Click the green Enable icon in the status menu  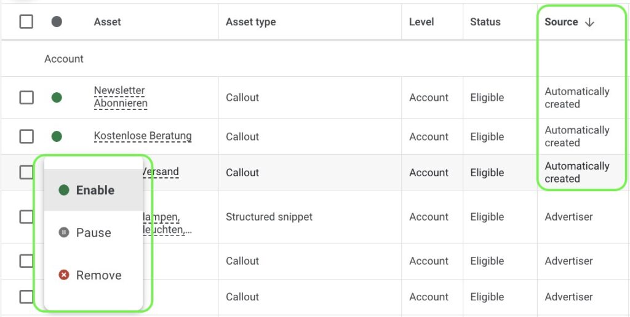pyautogui.click(x=63, y=190)
